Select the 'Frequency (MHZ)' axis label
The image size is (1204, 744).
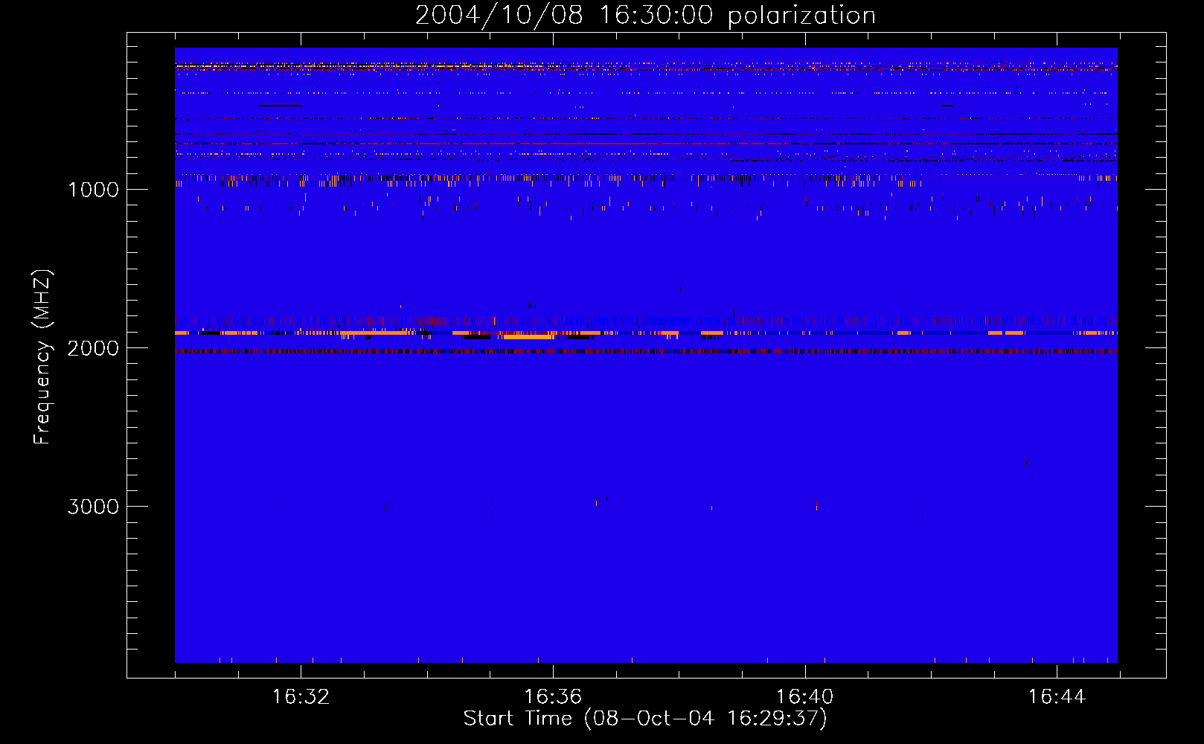42,357
